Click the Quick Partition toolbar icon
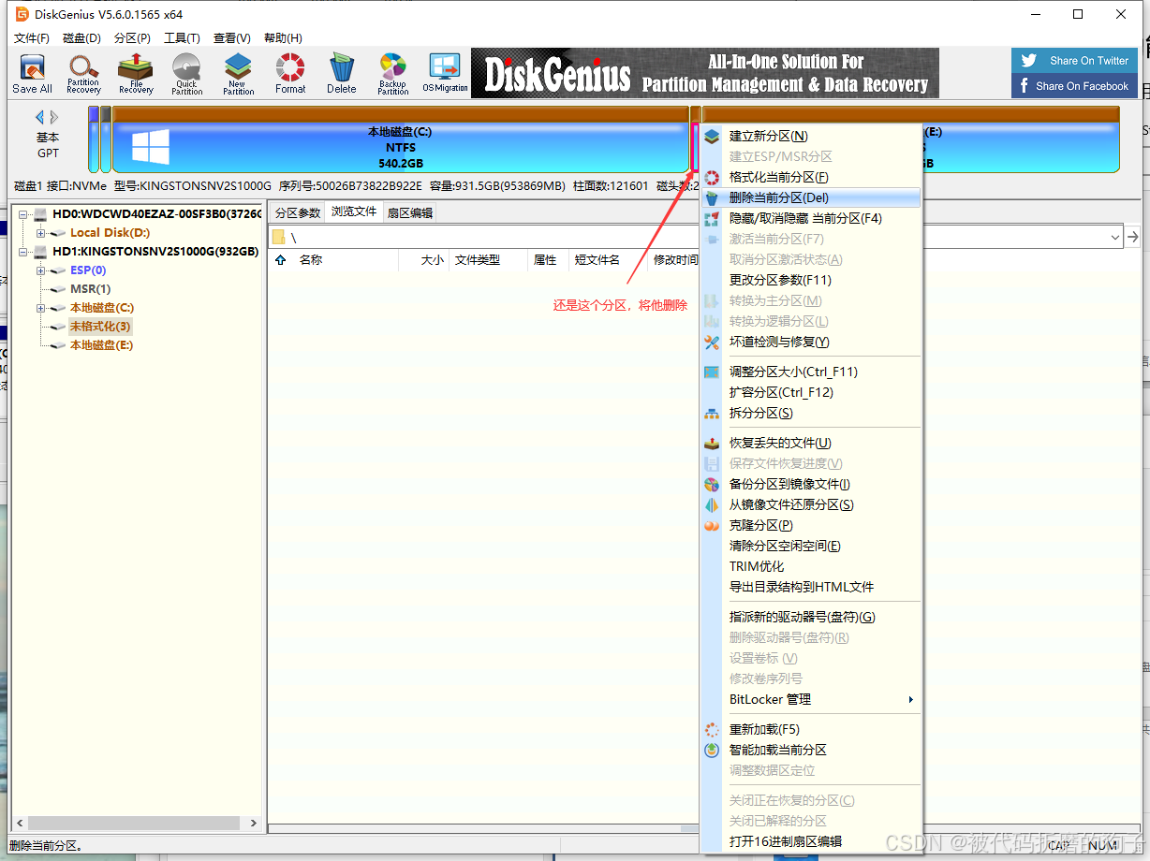The height and width of the screenshot is (861, 1150). pyautogui.click(x=187, y=74)
